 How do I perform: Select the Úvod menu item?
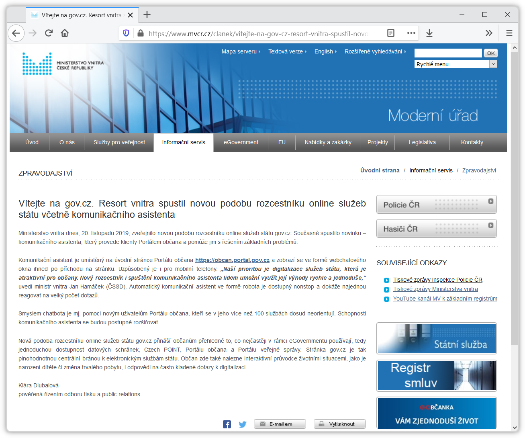click(x=32, y=142)
